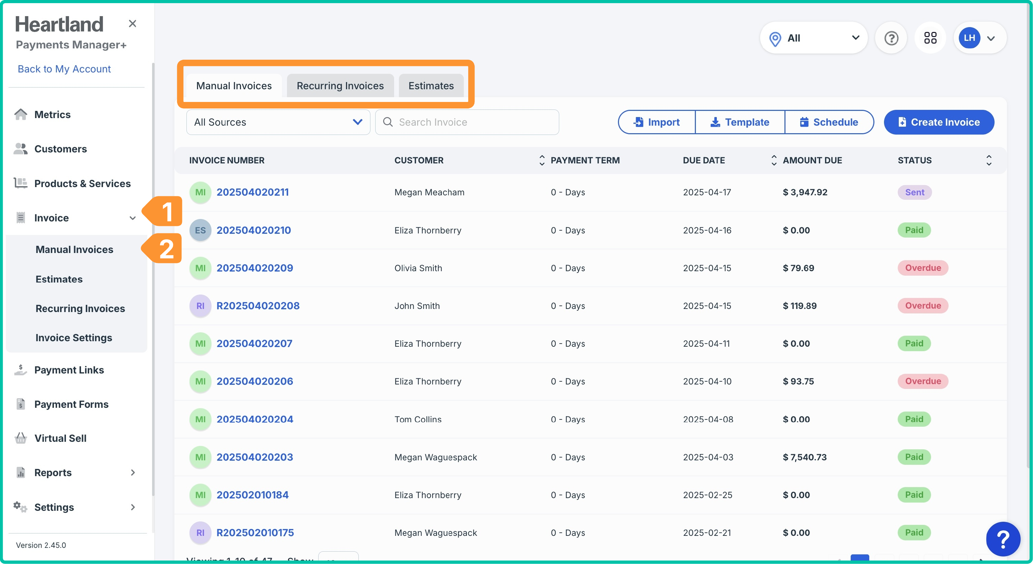Open the apps grid icon
The image size is (1033, 564).
[930, 38]
